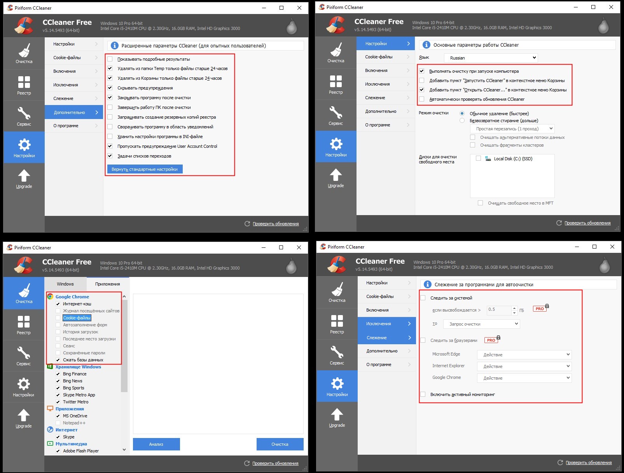
Task: Open the Запрос очистки dropdown
Action: click(x=482, y=324)
